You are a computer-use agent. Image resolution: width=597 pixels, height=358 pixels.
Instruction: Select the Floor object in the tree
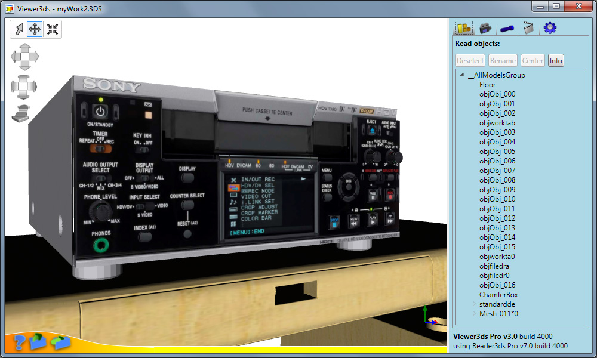click(487, 85)
